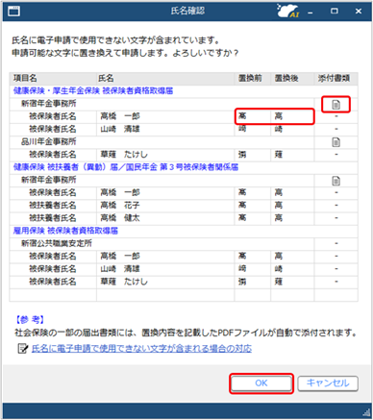Close the 氏名確認 dialog

(x=359, y=12)
